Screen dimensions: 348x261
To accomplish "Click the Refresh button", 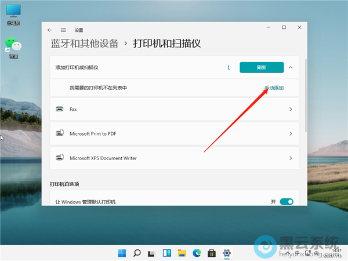I will [x=261, y=67].
